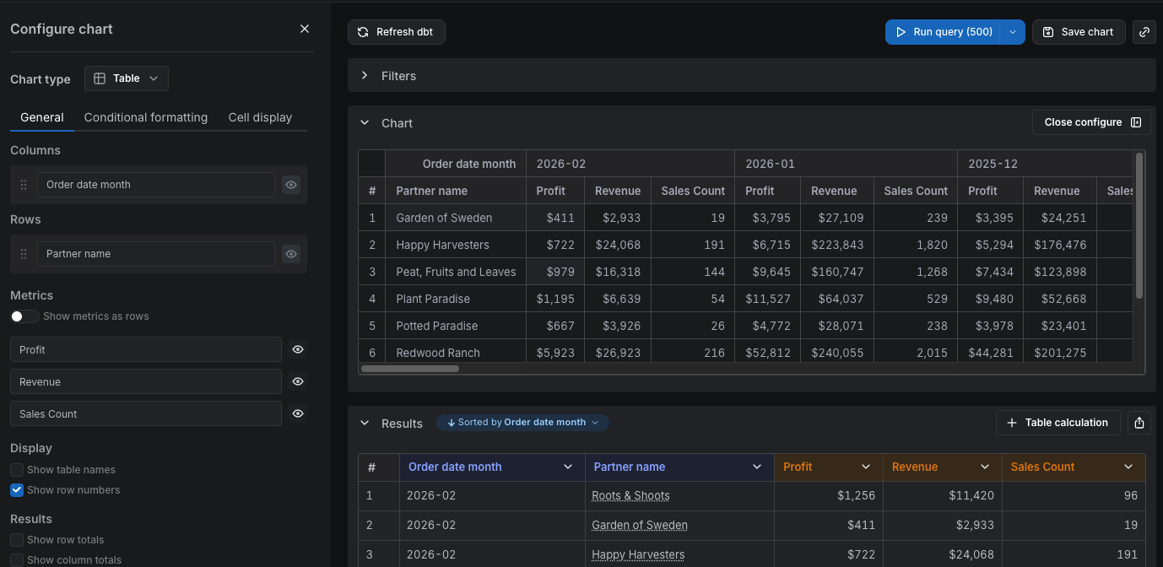Toggle visibility of Partner name row
The image size is (1163, 567).
pyautogui.click(x=291, y=254)
